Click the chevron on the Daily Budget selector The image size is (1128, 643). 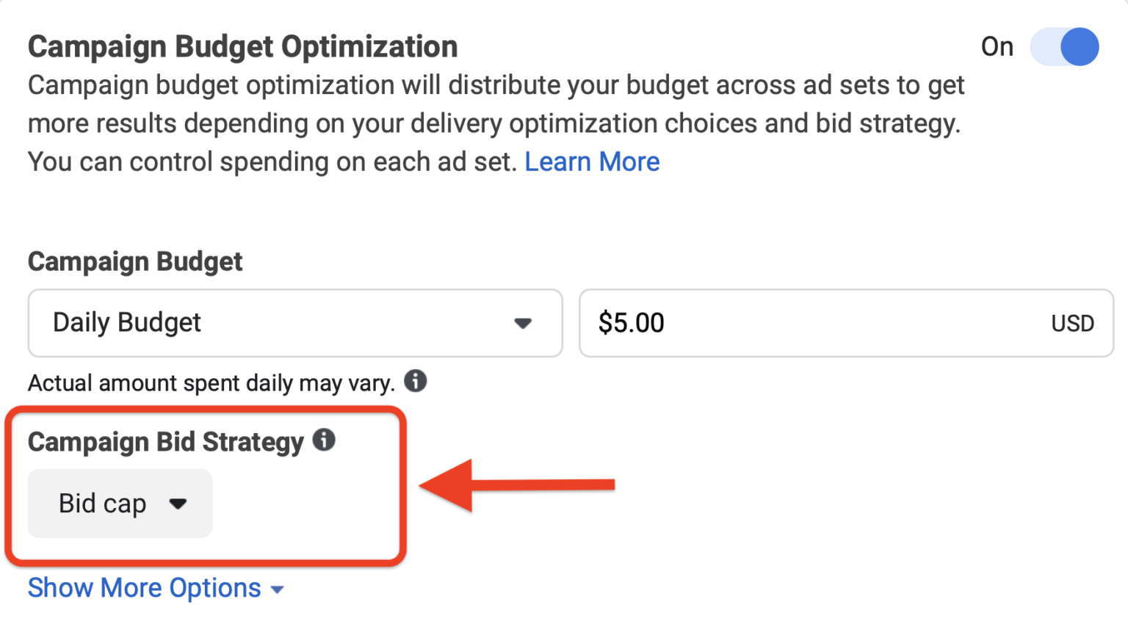[x=523, y=323]
